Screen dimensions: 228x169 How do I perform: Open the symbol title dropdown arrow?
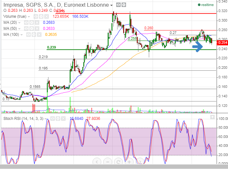coord(111,5)
